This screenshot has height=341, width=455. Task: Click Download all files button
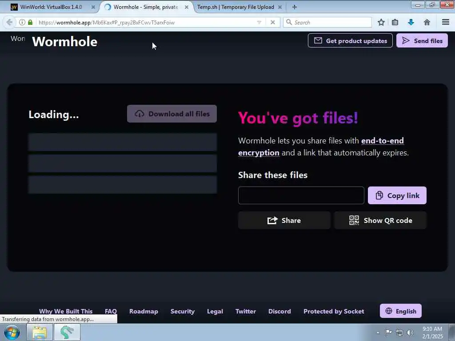(x=172, y=114)
